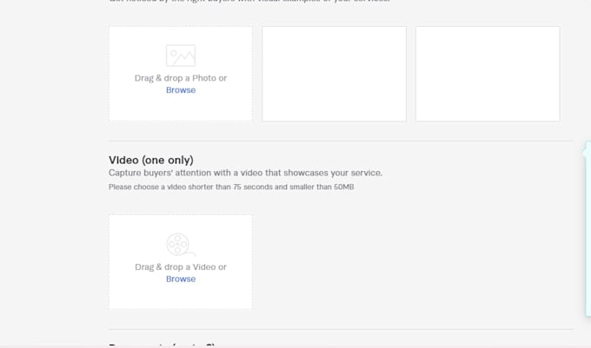The width and height of the screenshot is (591, 348).
Task: Browse for a video to upload
Action: (181, 279)
